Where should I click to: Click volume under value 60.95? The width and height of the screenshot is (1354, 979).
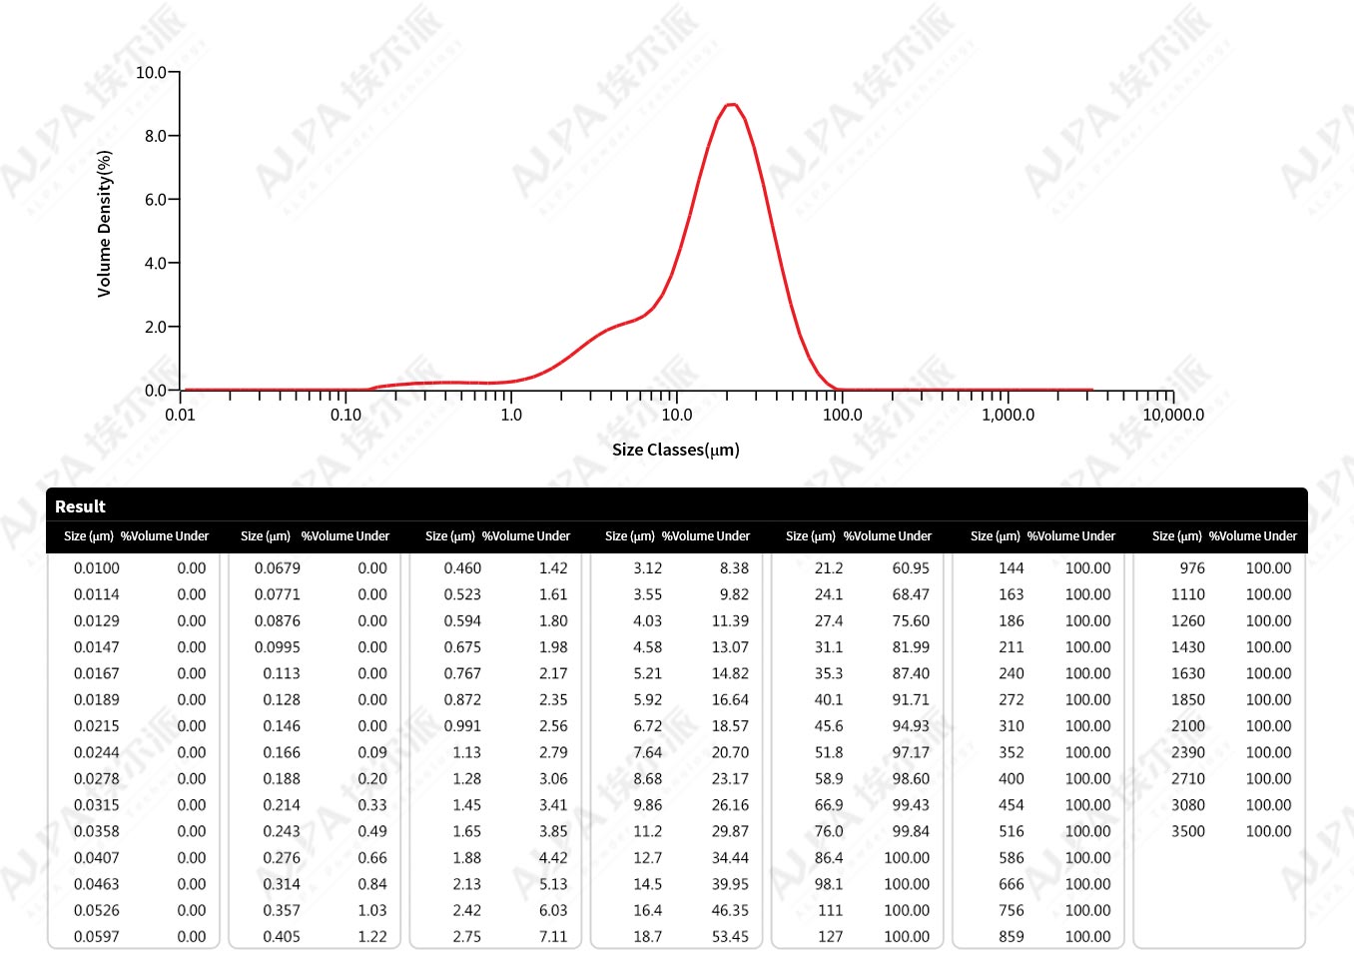point(911,568)
